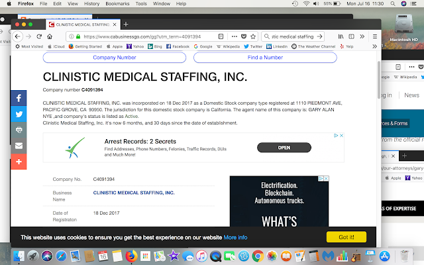424x265 pixels.
Task: Click OPEN on the Arrest Records ad
Action: [284, 148]
